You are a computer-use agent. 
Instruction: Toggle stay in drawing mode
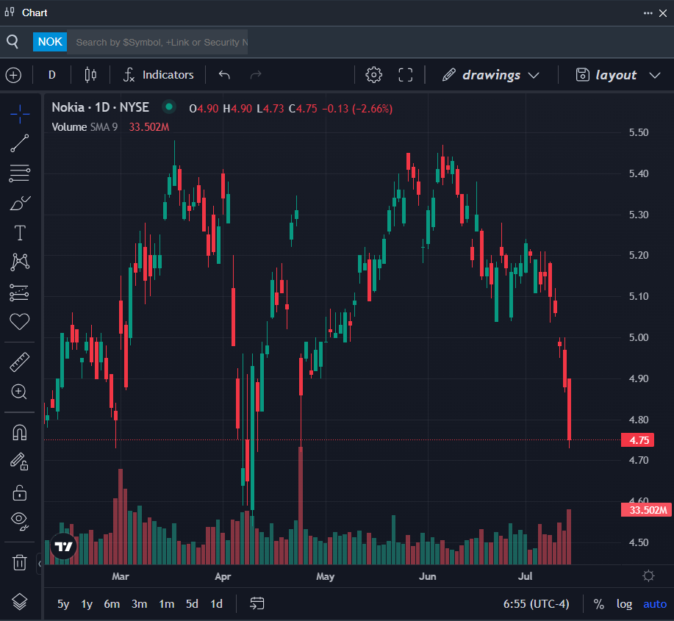click(20, 462)
